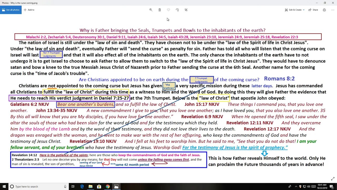
Task: Switch to Google Chrome on the taskbar
Action: 108,187
